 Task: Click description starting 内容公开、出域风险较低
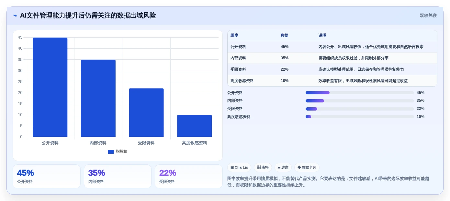(371, 47)
